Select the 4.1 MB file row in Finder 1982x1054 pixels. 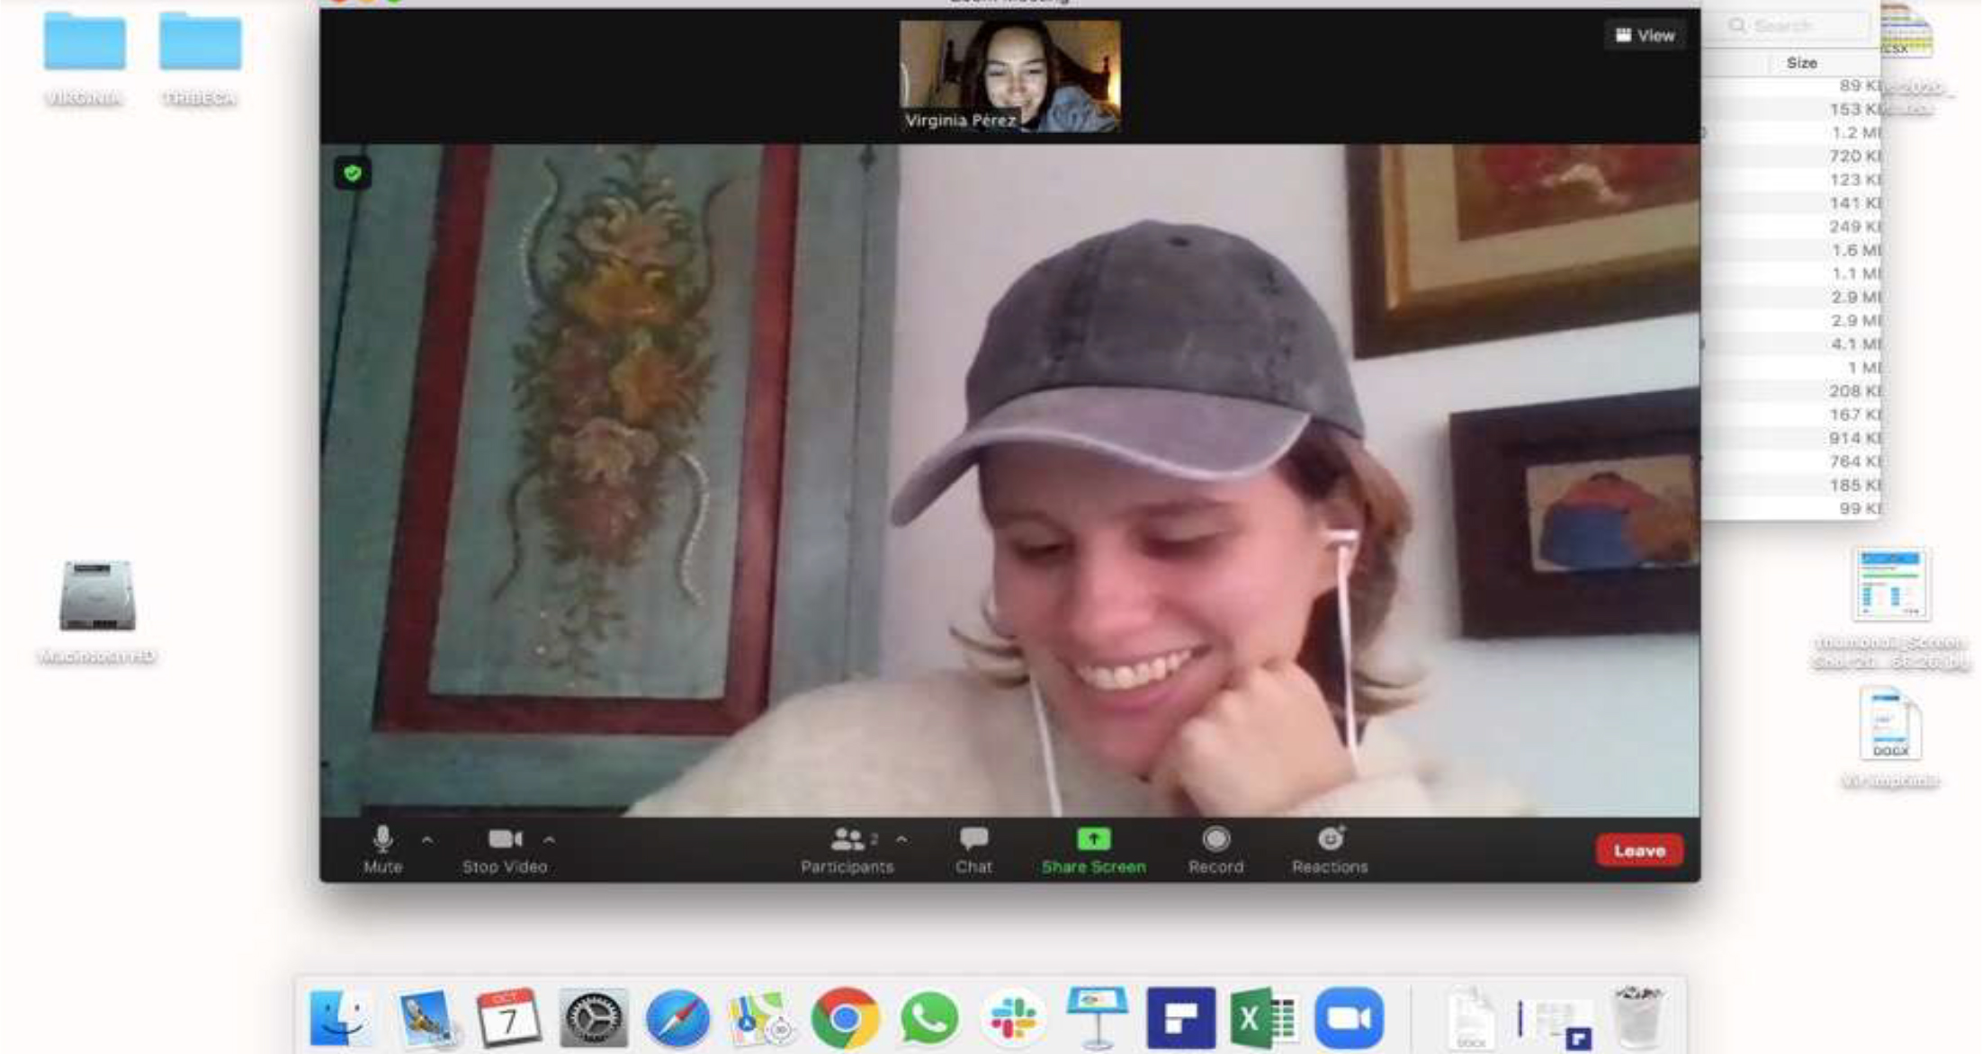1790,344
